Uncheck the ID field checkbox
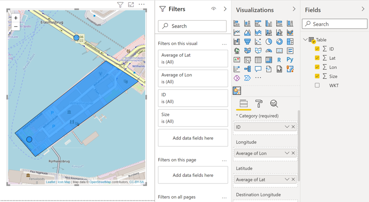The height and width of the screenshot is (202, 369). [317, 49]
